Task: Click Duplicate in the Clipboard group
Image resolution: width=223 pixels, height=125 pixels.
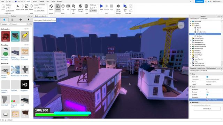Action: click(x=10, y=11)
